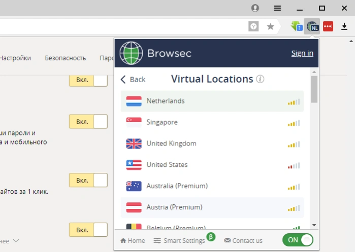Expand the chevron at bottom-left of page

pyautogui.click(x=16, y=240)
